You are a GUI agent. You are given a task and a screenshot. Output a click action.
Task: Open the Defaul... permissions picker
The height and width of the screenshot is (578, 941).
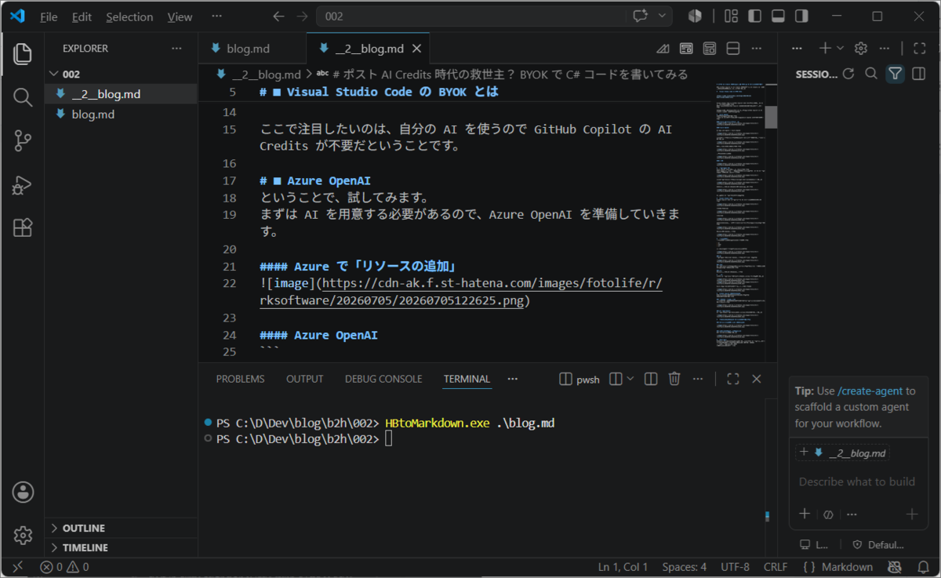pos(878,544)
